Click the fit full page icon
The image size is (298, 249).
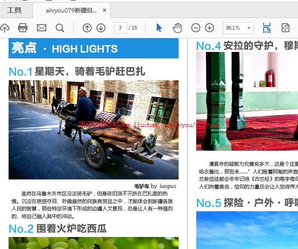coord(286,28)
